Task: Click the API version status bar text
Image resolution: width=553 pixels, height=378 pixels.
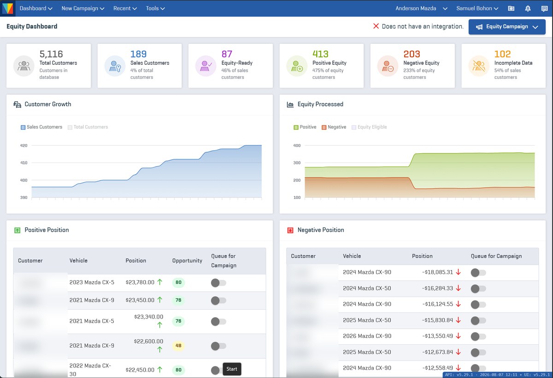Action: pyautogui.click(x=497, y=375)
